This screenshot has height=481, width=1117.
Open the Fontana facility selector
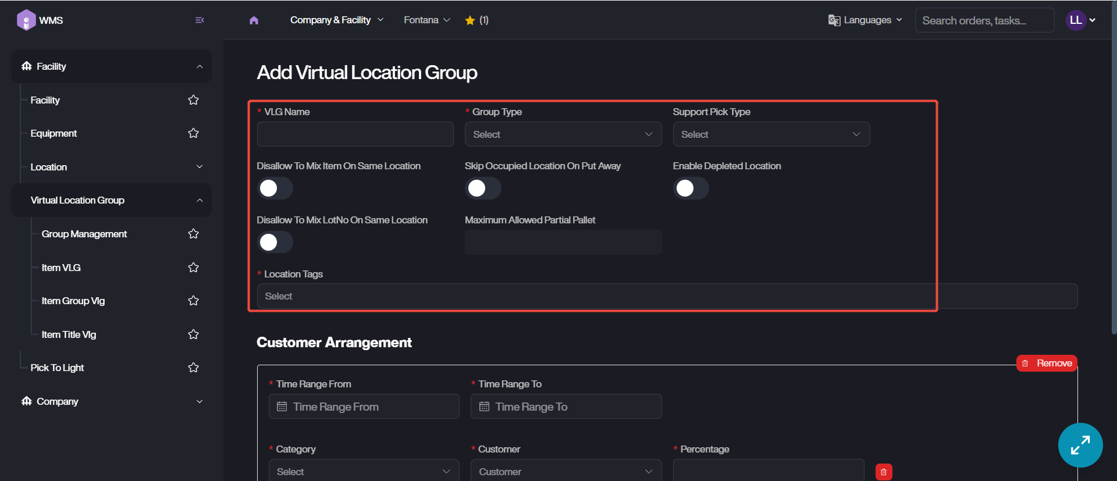[426, 20]
